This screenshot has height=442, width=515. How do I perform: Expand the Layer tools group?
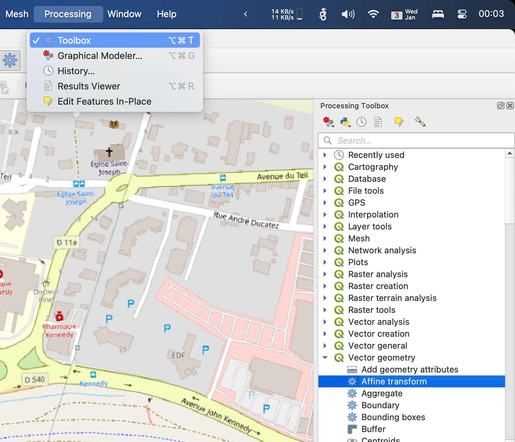point(325,226)
